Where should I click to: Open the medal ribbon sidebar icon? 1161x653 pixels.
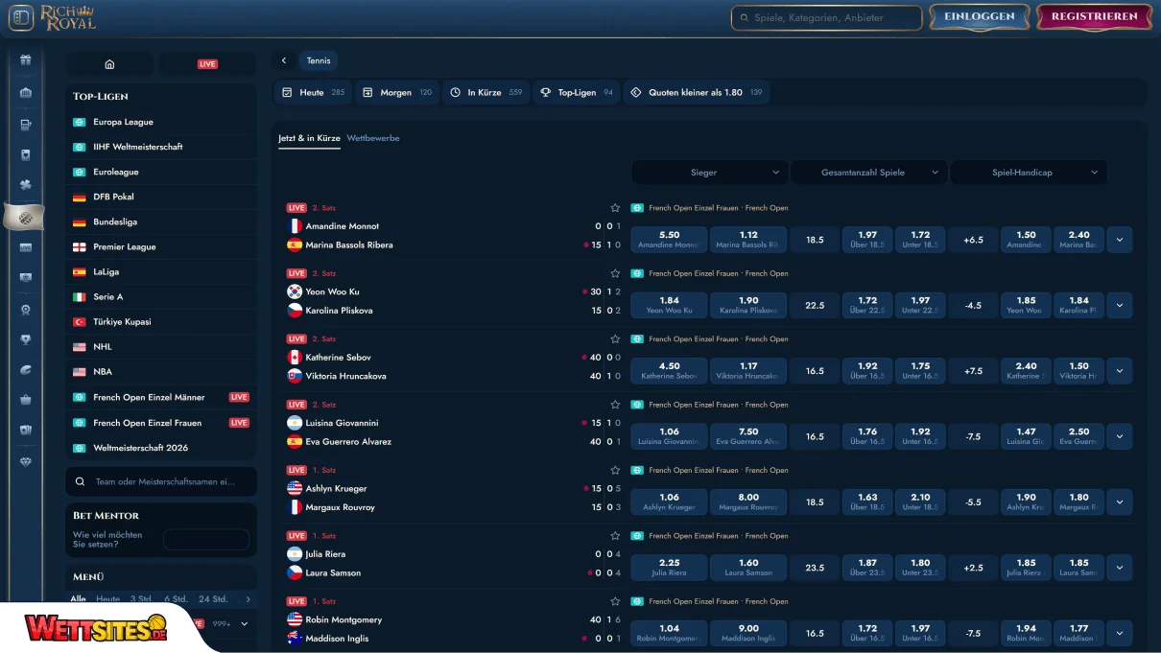pos(25,310)
